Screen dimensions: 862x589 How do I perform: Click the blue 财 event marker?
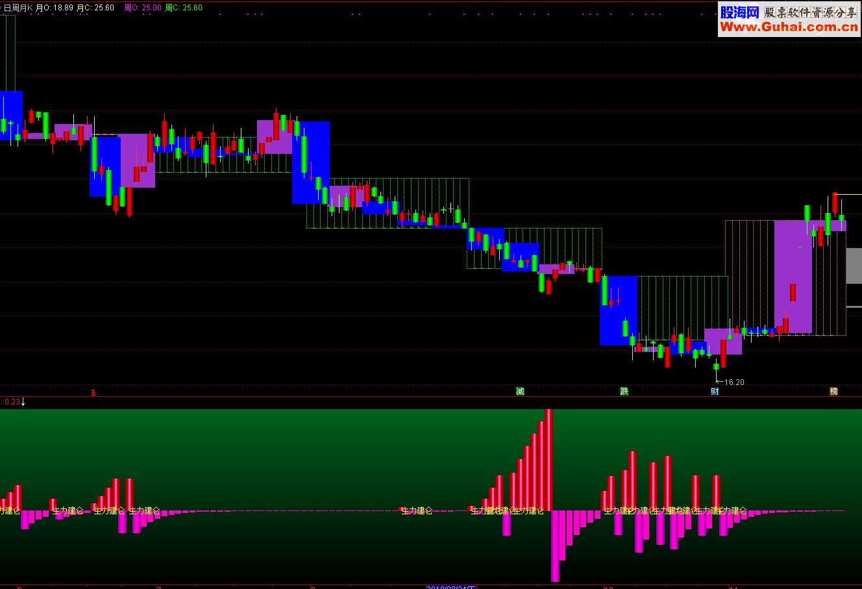click(715, 391)
